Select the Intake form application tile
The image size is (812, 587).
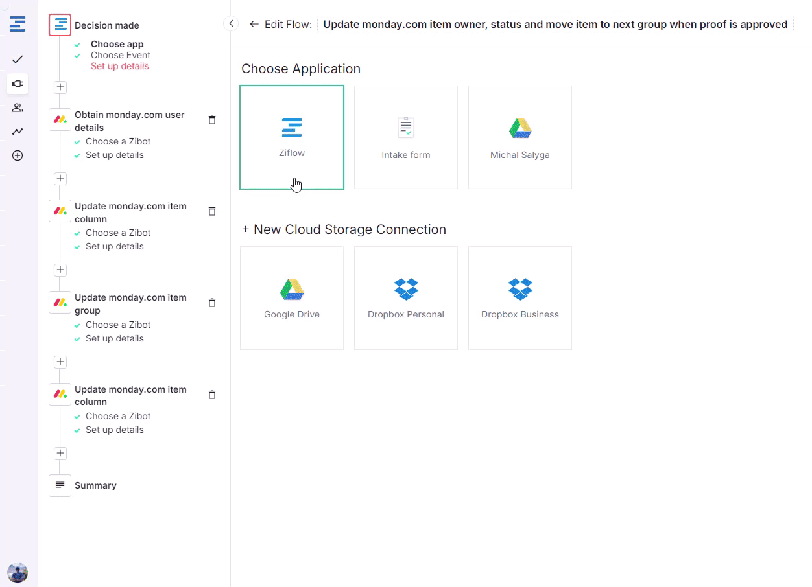point(406,137)
